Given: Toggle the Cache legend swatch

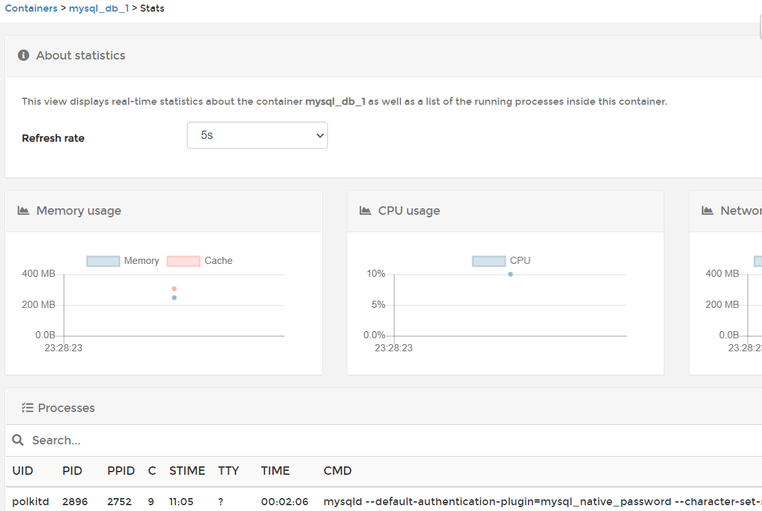Looking at the screenshot, I should click(183, 261).
